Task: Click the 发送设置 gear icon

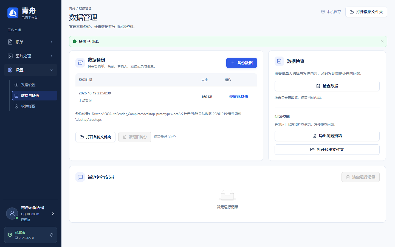Action: click(x=16, y=85)
